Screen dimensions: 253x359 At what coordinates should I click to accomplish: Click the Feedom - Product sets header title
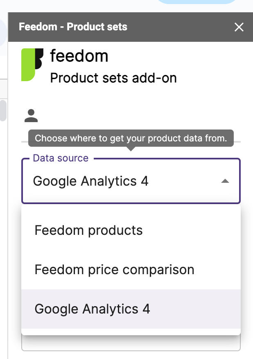click(x=73, y=27)
